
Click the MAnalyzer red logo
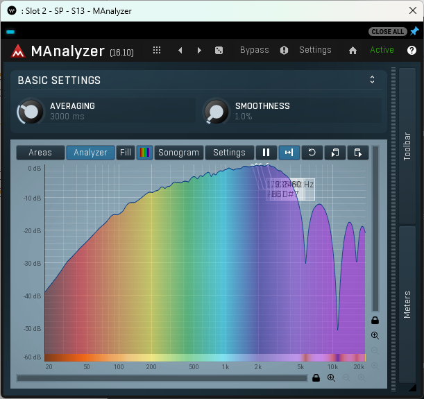pos(18,51)
